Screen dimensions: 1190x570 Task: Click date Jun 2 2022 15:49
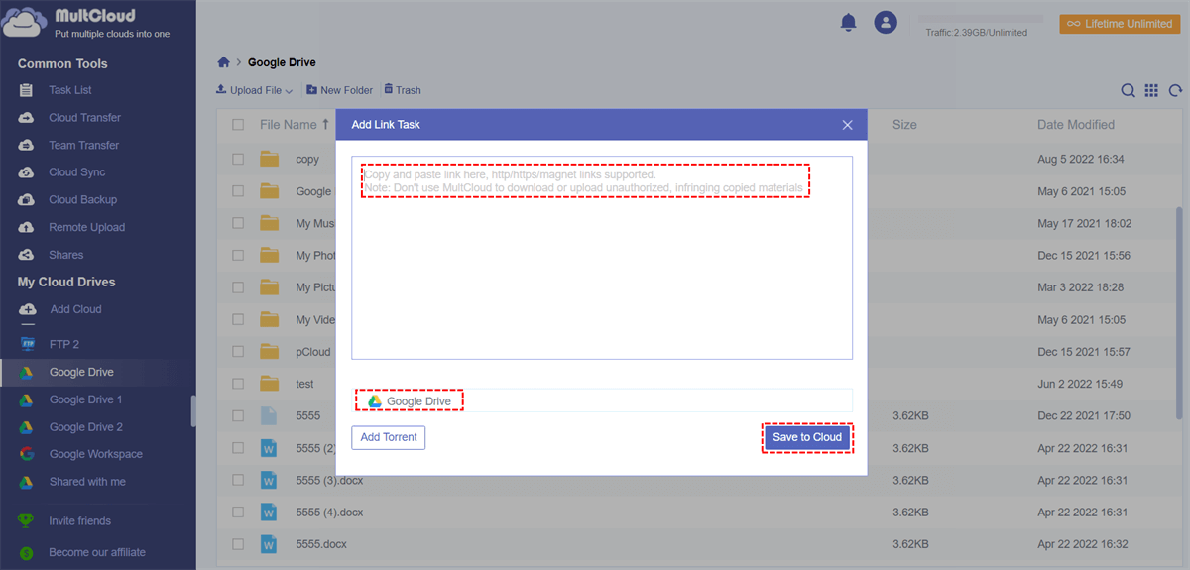click(1081, 384)
